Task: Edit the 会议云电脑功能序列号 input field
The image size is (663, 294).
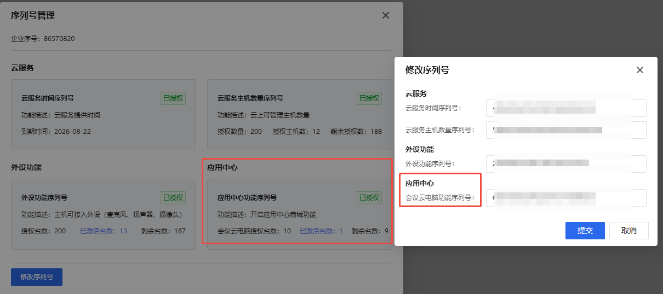Action: pos(565,198)
